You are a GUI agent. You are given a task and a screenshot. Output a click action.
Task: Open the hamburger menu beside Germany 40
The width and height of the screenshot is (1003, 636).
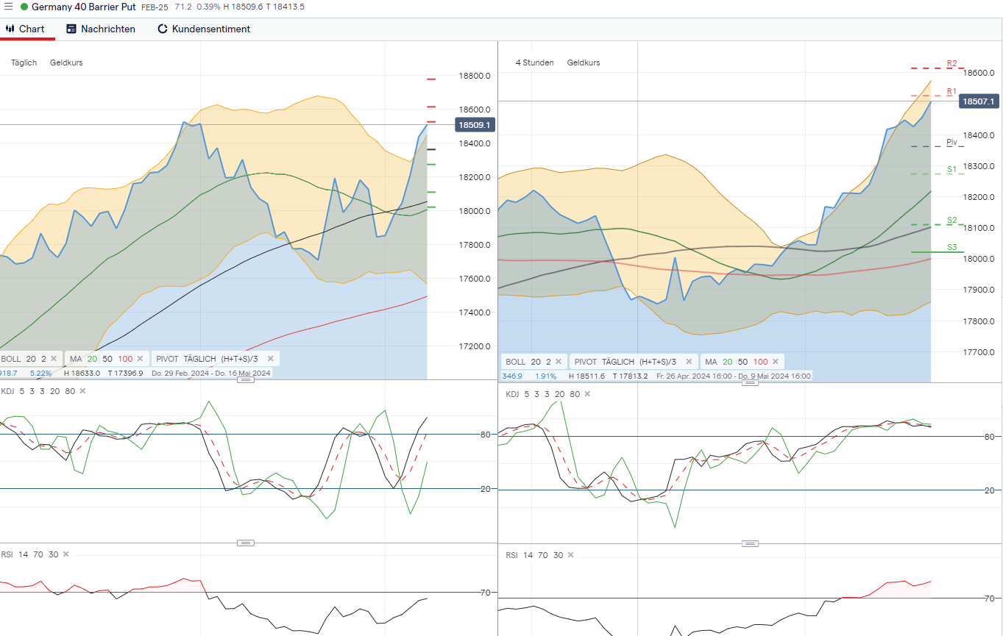[x=8, y=7]
